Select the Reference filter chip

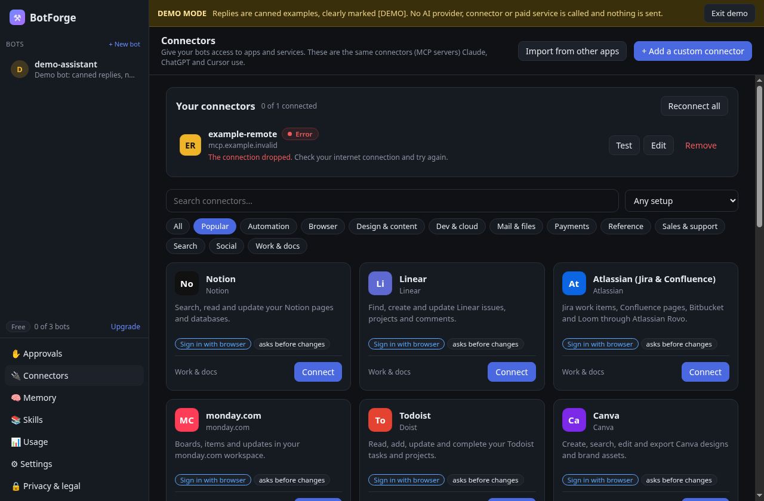pyautogui.click(x=626, y=227)
